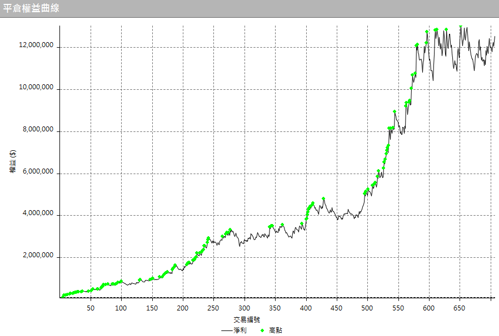Click the 350 x-axis tick label
The height and width of the screenshot is (336, 499).
point(275,308)
